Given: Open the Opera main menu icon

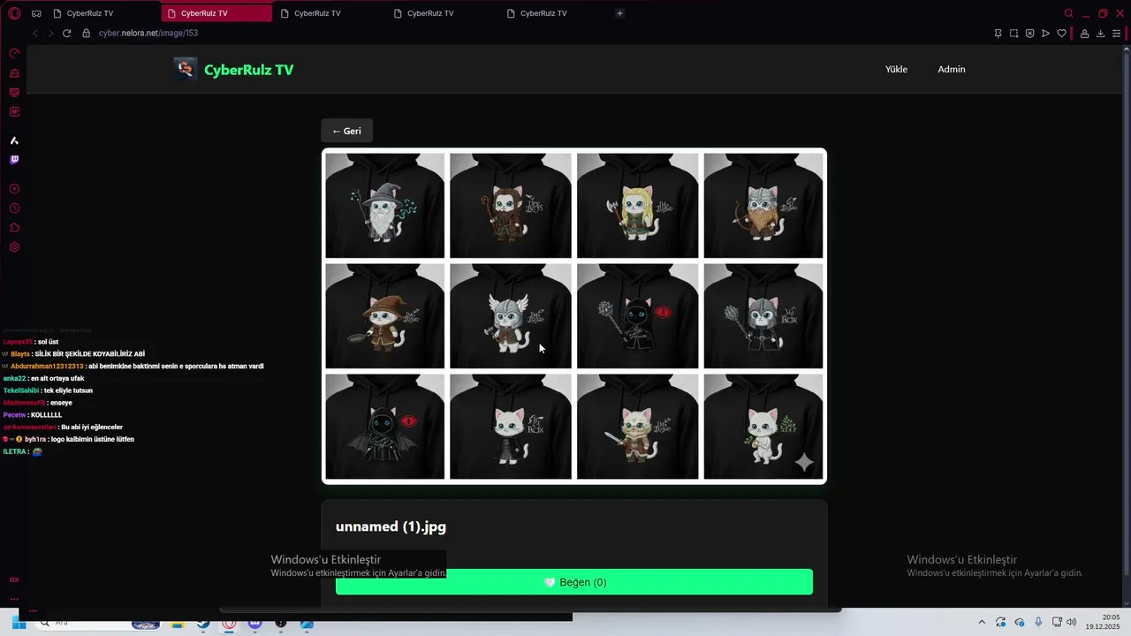Looking at the screenshot, I should point(14,13).
